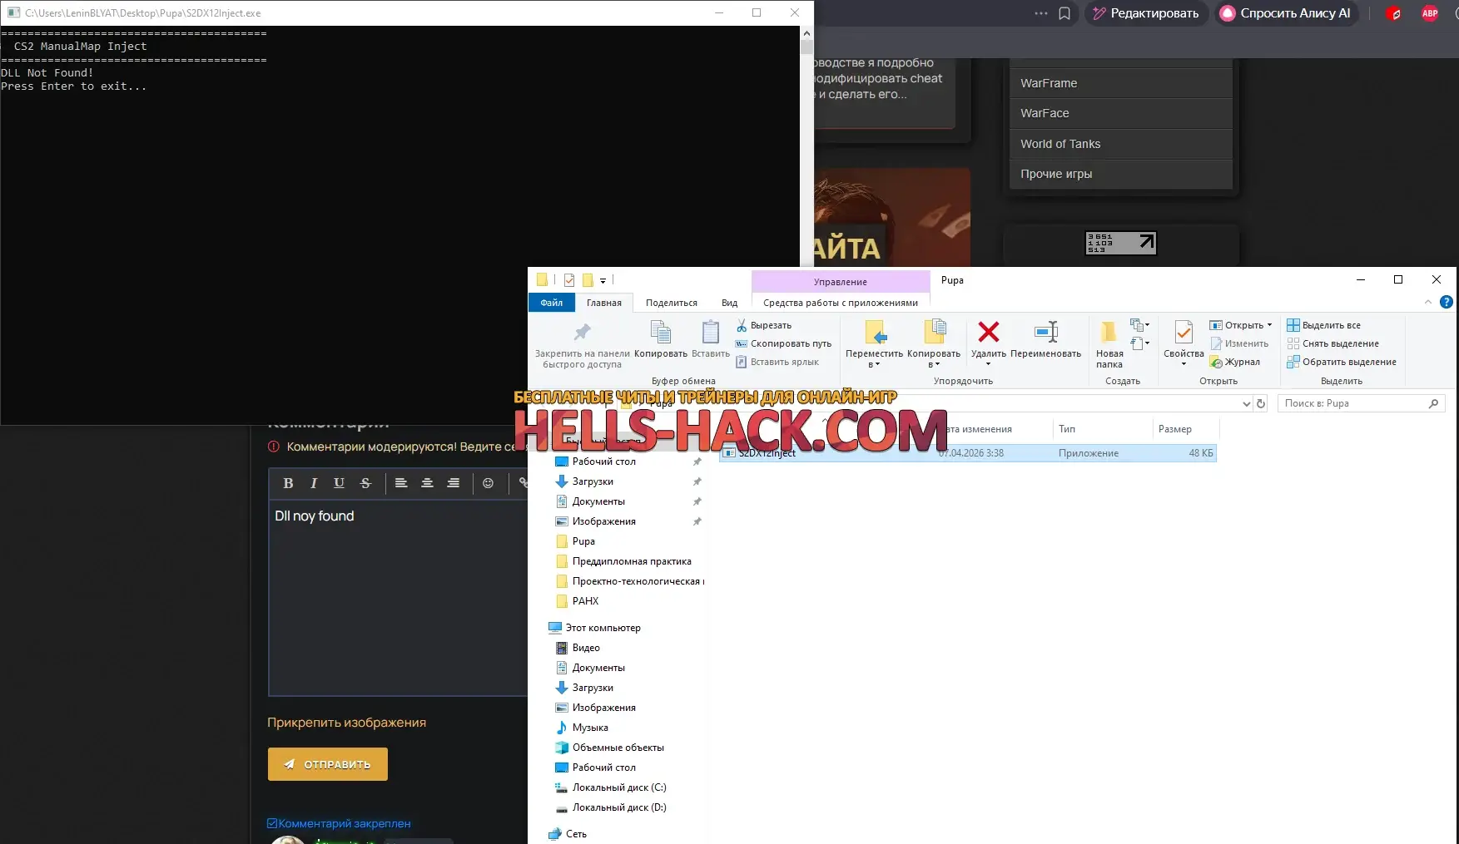Click the bold B formatting icon

click(x=288, y=483)
